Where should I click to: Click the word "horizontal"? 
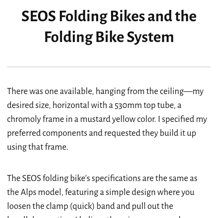(70, 105)
